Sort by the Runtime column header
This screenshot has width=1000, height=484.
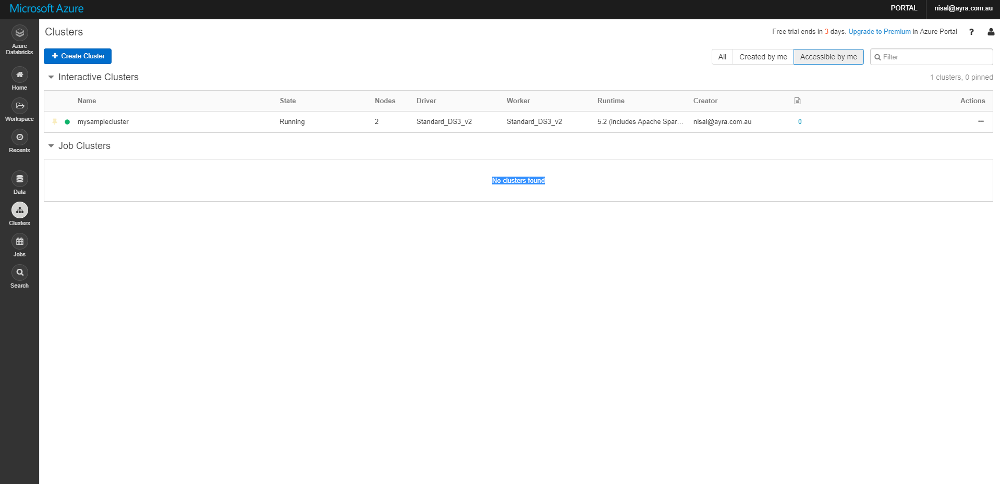(x=611, y=101)
